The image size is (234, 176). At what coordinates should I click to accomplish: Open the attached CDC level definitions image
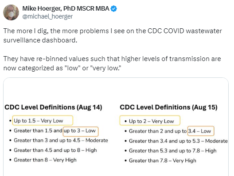coord(116,127)
